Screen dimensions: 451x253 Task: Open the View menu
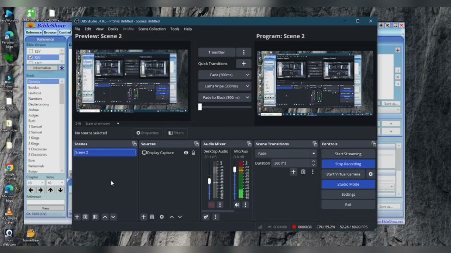tap(99, 29)
